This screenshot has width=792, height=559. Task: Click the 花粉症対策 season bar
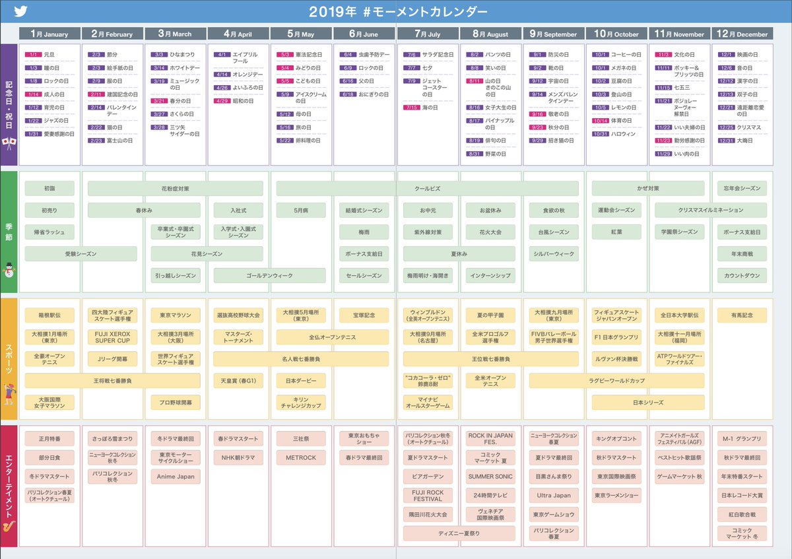tap(175, 189)
